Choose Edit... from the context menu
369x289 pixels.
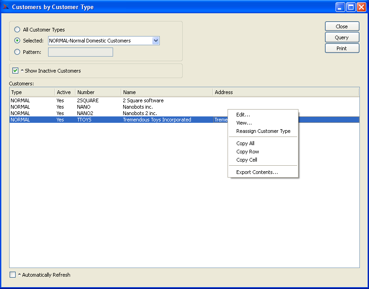pyautogui.click(x=263, y=115)
